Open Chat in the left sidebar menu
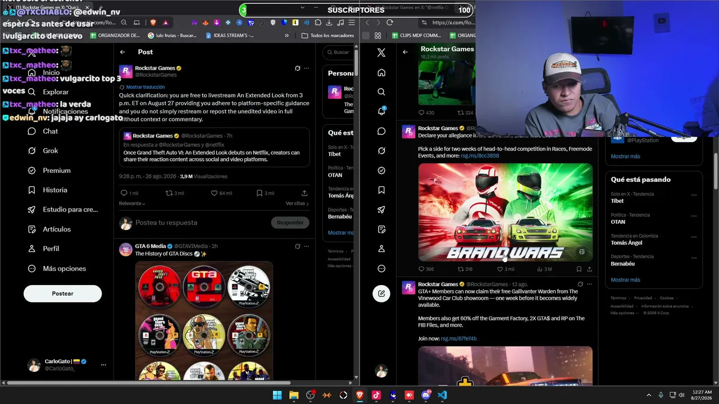 click(x=43, y=131)
